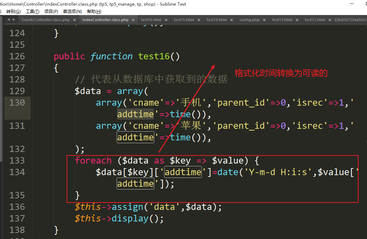
Task: Close the test13.html tab
Action: pos(297,20)
